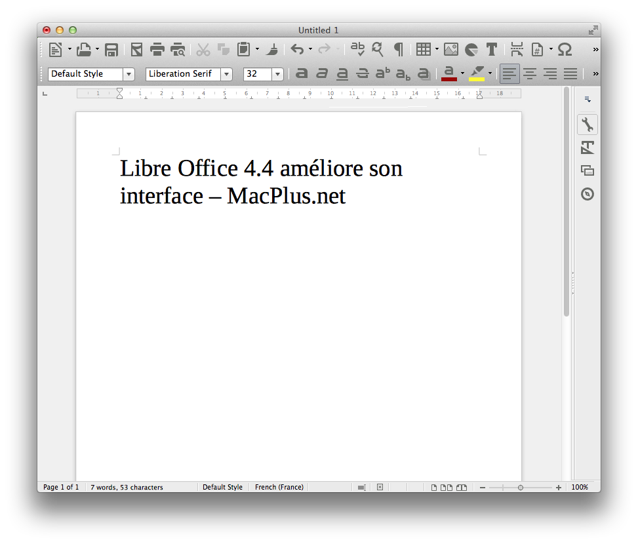The width and height of the screenshot is (638, 544).
Task: Insert a field with page number icon
Action: coord(537,50)
